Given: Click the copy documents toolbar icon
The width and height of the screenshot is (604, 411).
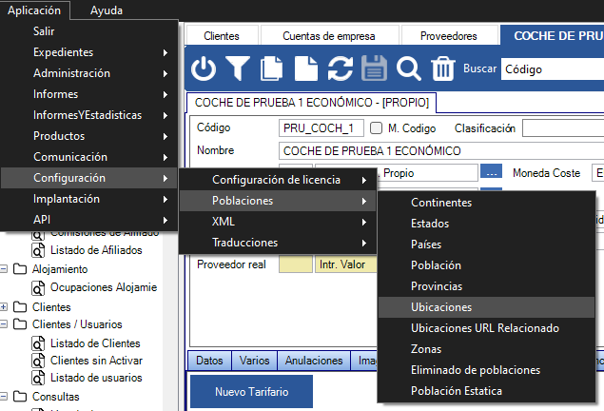Looking at the screenshot, I should 272,68.
